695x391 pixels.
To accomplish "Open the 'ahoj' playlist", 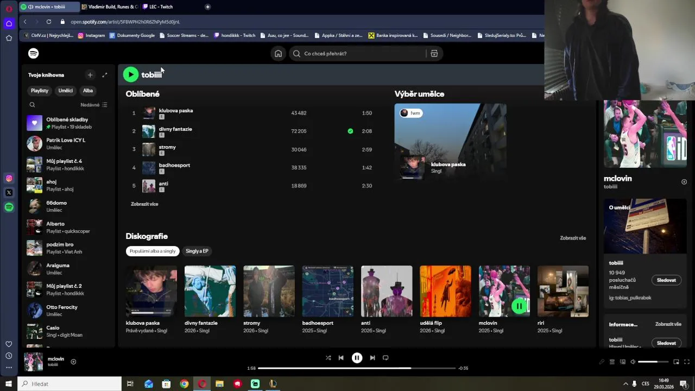I will click(x=69, y=186).
